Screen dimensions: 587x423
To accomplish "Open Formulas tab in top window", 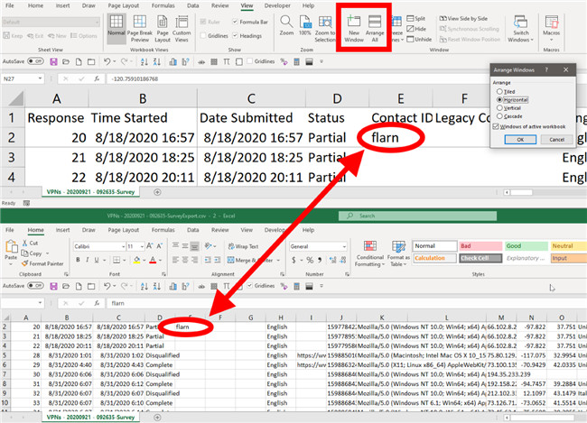I will coord(163,5).
